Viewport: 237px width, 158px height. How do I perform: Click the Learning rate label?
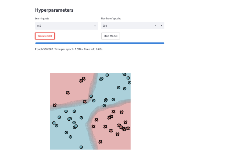pyautogui.click(x=43, y=18)
